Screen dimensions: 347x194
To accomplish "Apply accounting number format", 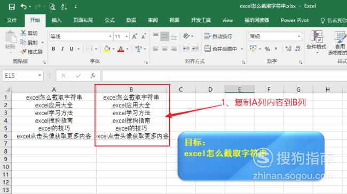I will coord(253,48).
